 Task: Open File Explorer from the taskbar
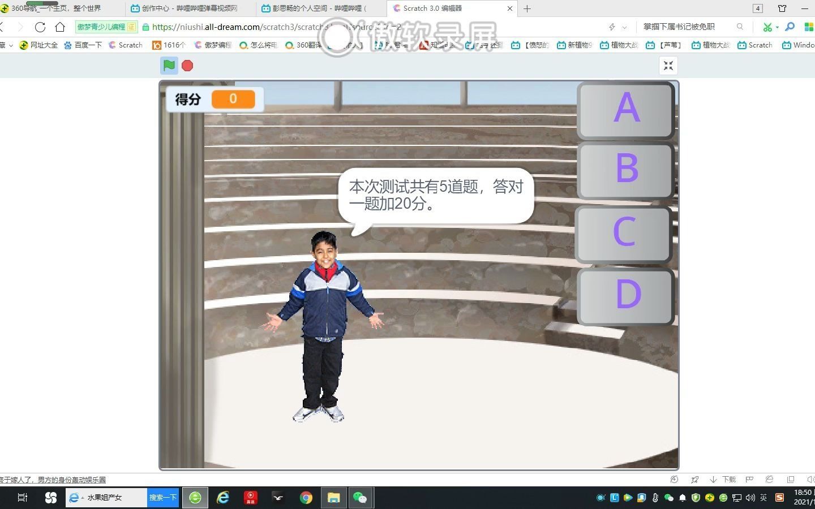333,498
